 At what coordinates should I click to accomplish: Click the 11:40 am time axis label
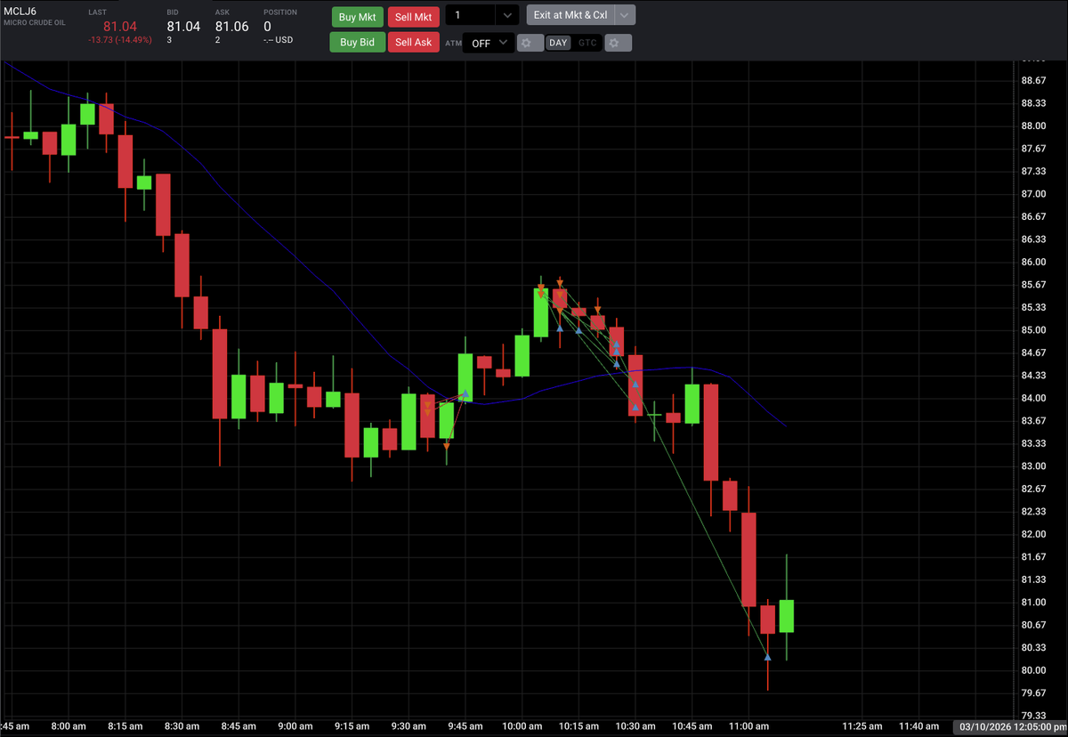click(x=919, y=726)
